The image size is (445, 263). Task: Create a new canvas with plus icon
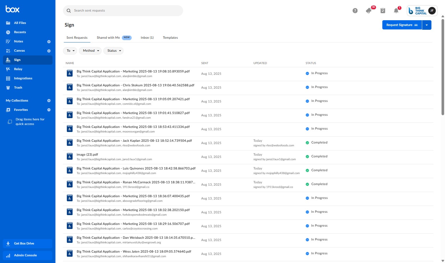pyautogui.click(x=49, y=51)
